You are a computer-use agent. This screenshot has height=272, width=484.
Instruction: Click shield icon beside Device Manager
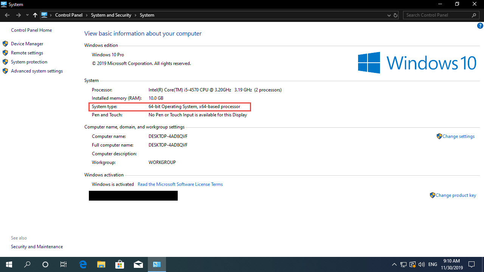(x=5, y=44)
